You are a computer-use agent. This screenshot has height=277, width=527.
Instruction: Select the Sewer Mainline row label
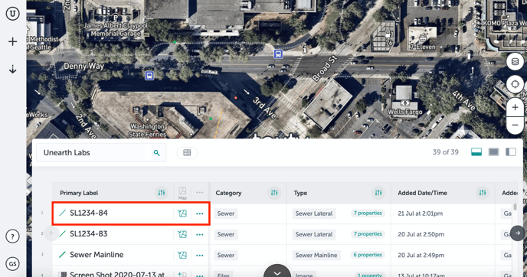[97, 255]
